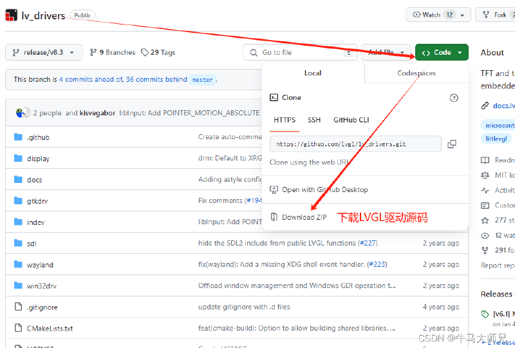Click the file icon beside CMakeLists.txt
515x348 pixels.
tap(18, 327)
